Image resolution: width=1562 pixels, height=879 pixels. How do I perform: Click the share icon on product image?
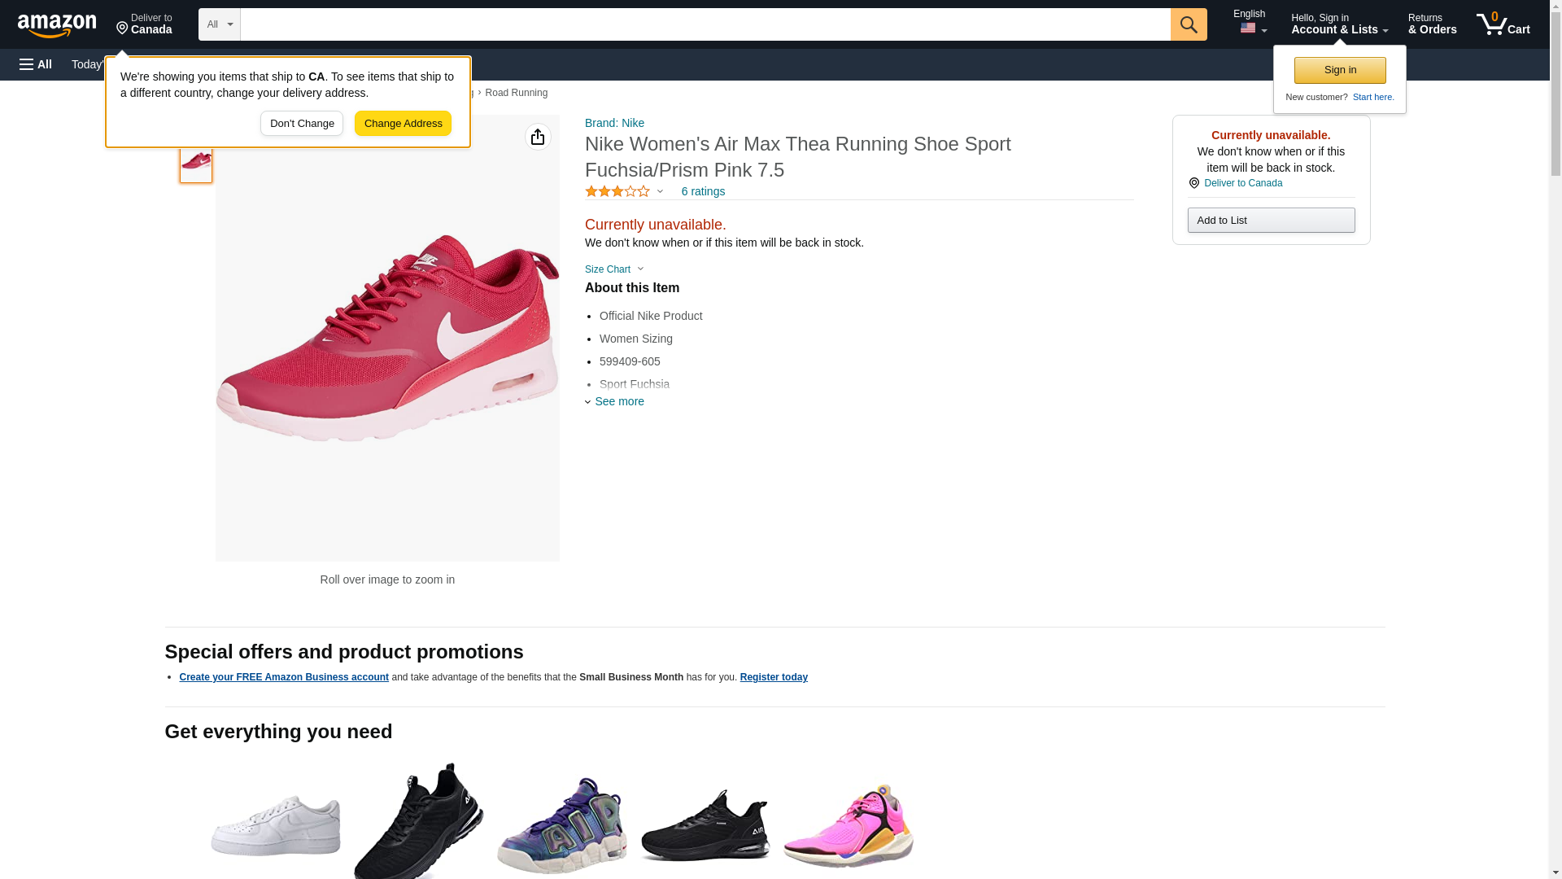pyautogui.click(x=538, y=137)
